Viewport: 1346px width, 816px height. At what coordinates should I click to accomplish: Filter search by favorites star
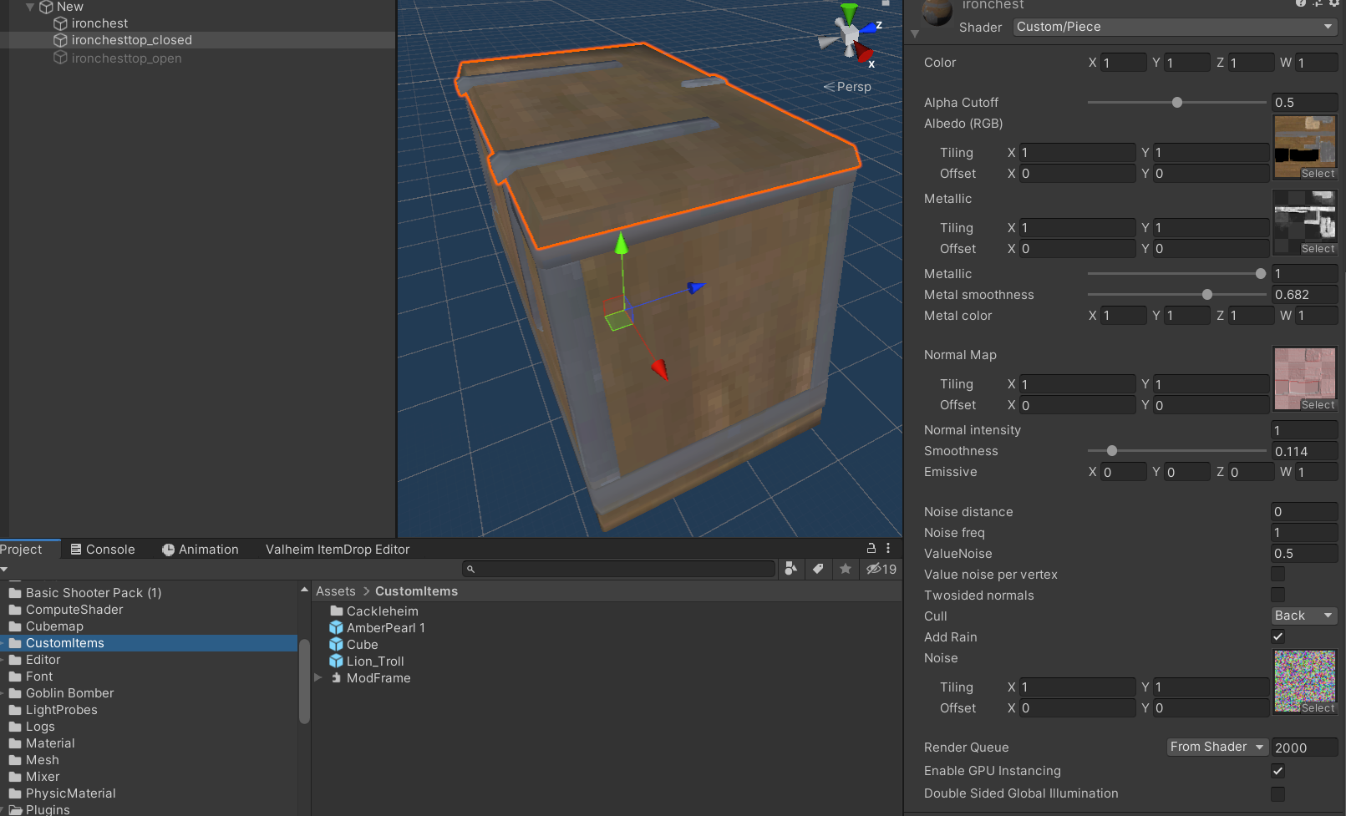846,569
